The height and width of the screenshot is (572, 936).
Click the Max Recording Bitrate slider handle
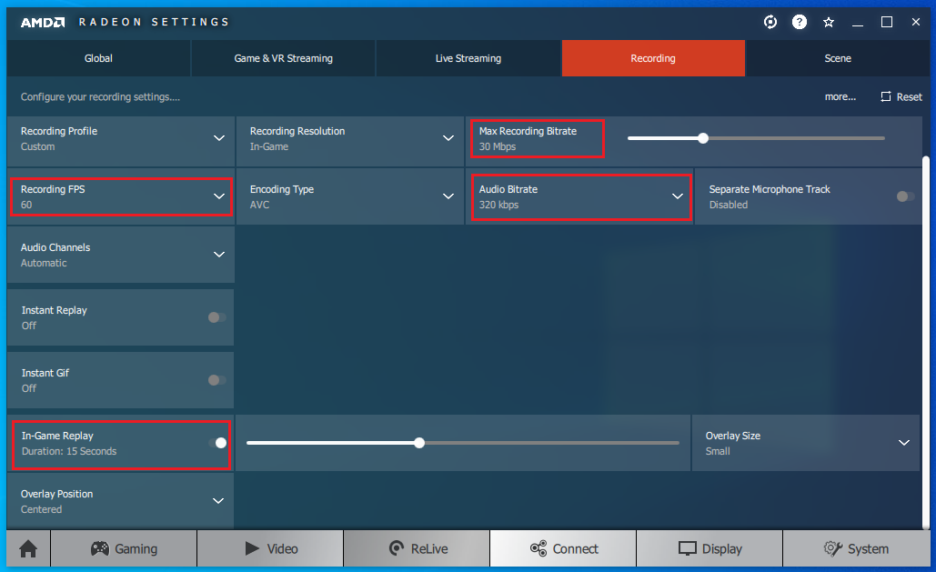click(x=703, y=138)
